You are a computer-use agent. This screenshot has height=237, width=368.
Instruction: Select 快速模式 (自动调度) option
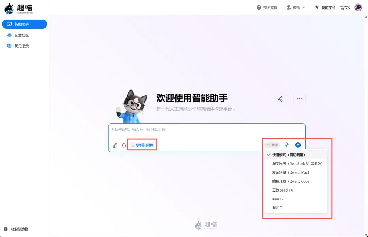pyautogui.click(x=296, y=155)
